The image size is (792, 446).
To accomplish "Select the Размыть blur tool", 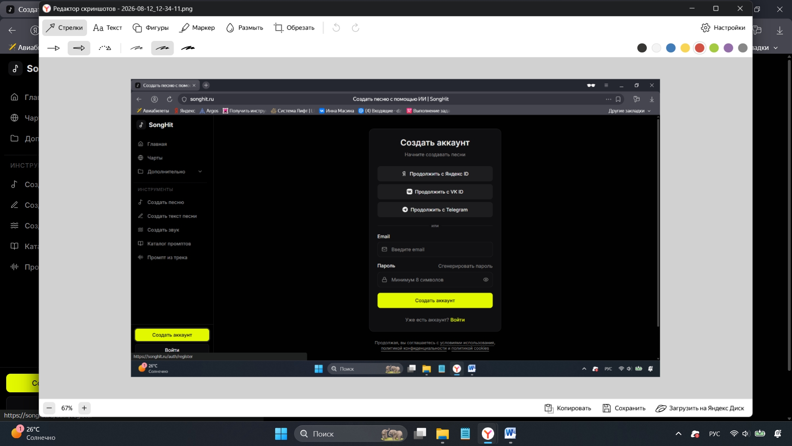I will pyautogui.click(x=245, y=28).
